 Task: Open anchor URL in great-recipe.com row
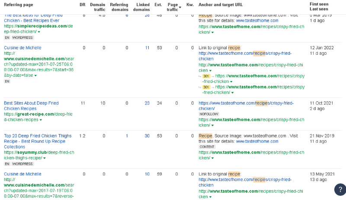click(x=246, y=106)
